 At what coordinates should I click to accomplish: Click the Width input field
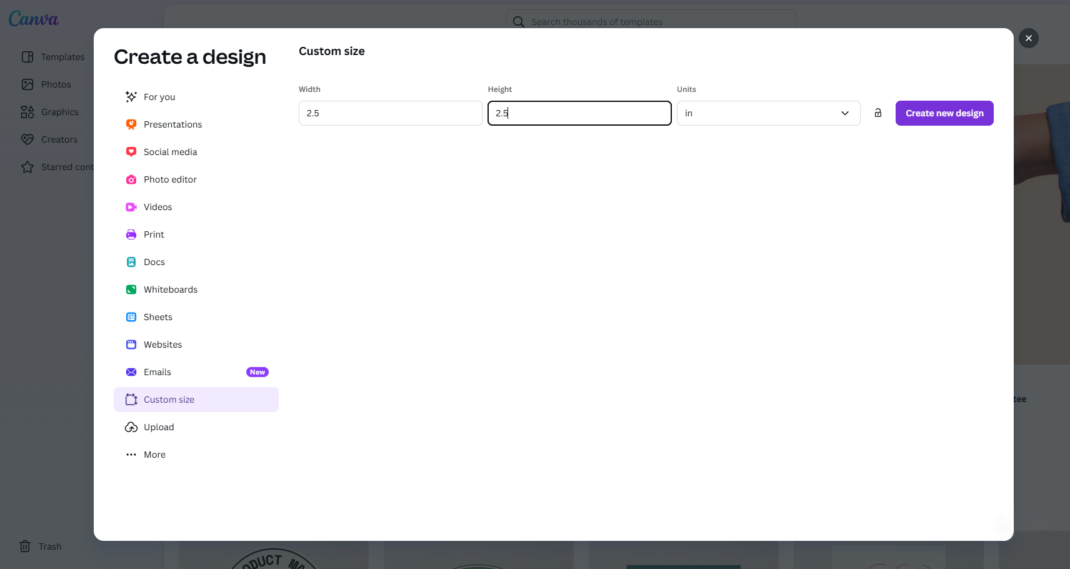pos(390,113)
